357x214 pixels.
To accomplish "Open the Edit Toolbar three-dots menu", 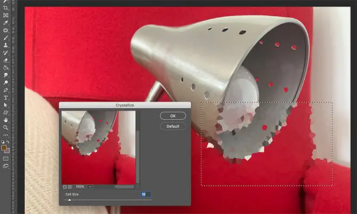I will [6, 135].
